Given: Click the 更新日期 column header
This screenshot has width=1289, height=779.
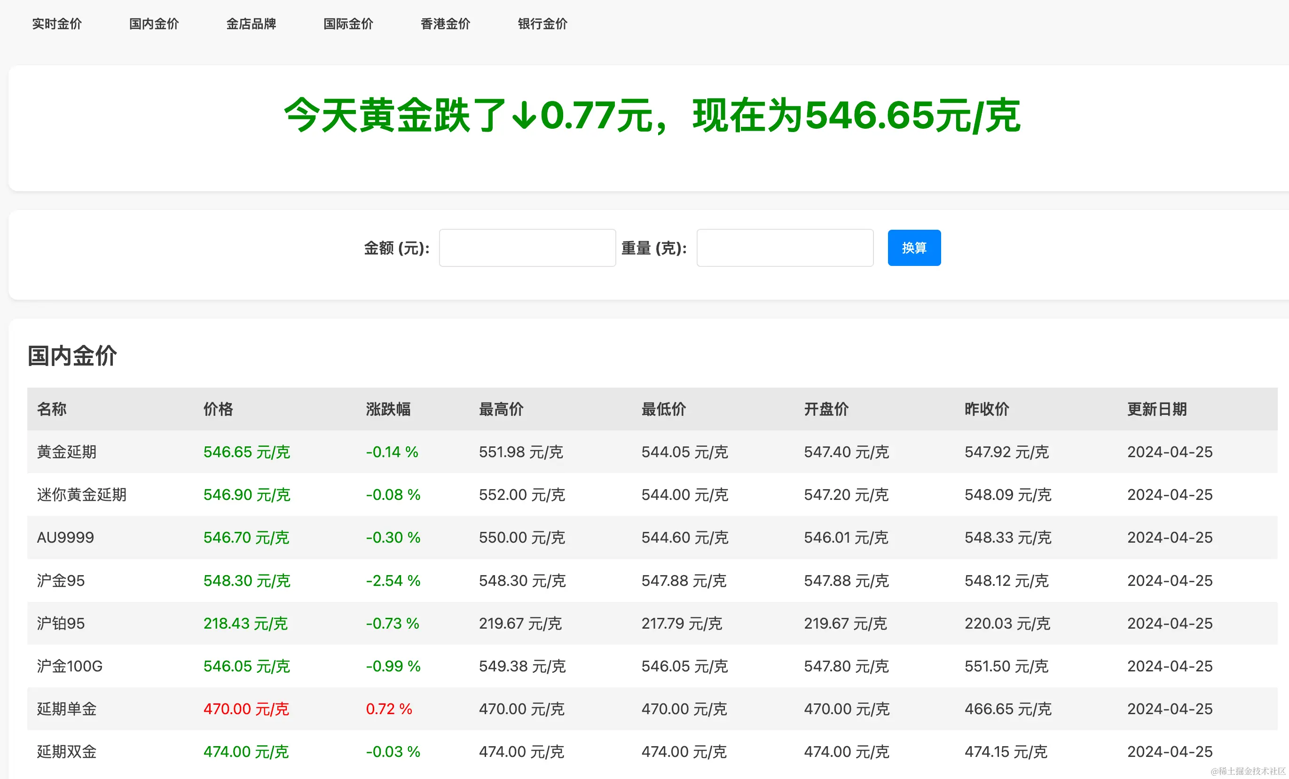Looking at the screenshot, I should 1156,409.
